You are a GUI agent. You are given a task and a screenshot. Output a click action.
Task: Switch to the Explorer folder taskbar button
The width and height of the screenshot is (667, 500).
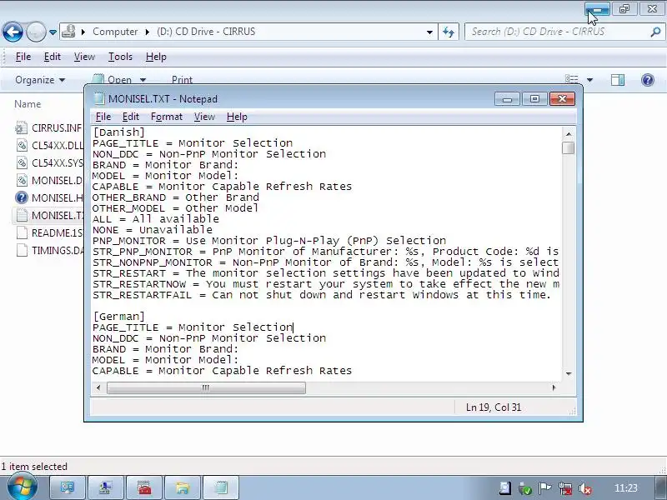coord(182,487)
